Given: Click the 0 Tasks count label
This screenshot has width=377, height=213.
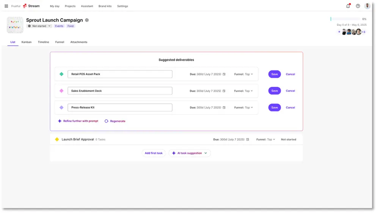Looking at the screenshot, I should [x=100, y=139].
